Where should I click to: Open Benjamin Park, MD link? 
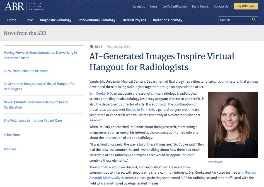point(140,110)
